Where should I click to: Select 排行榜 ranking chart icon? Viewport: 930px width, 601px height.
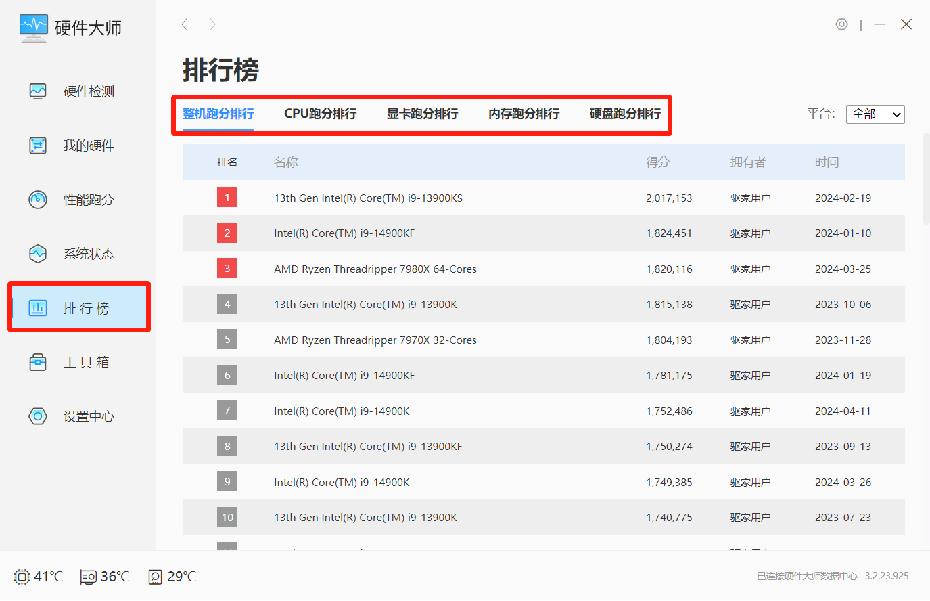[38, 308]
